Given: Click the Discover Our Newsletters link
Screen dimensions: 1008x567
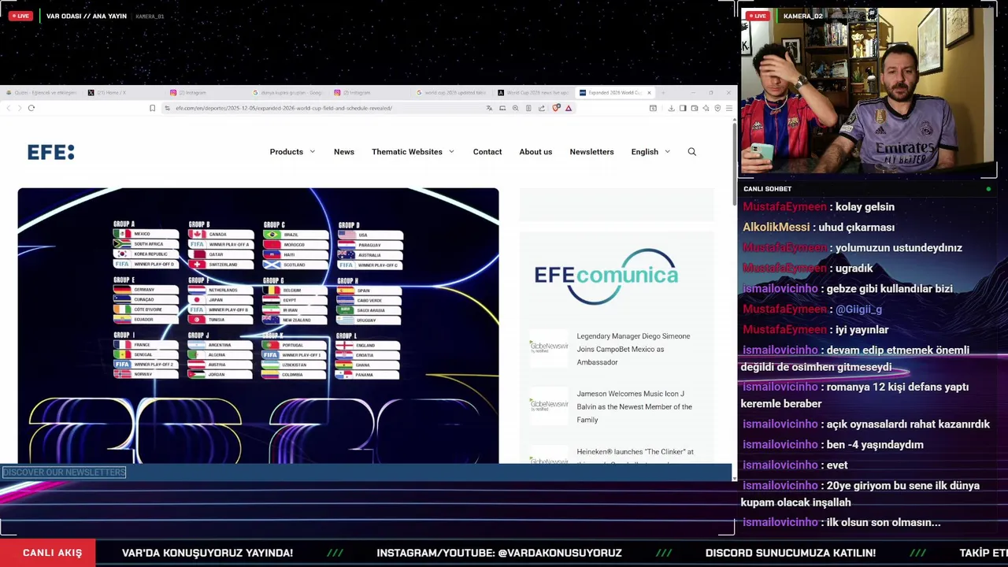Looking at the screenshot, I should [x=65, y=472].
